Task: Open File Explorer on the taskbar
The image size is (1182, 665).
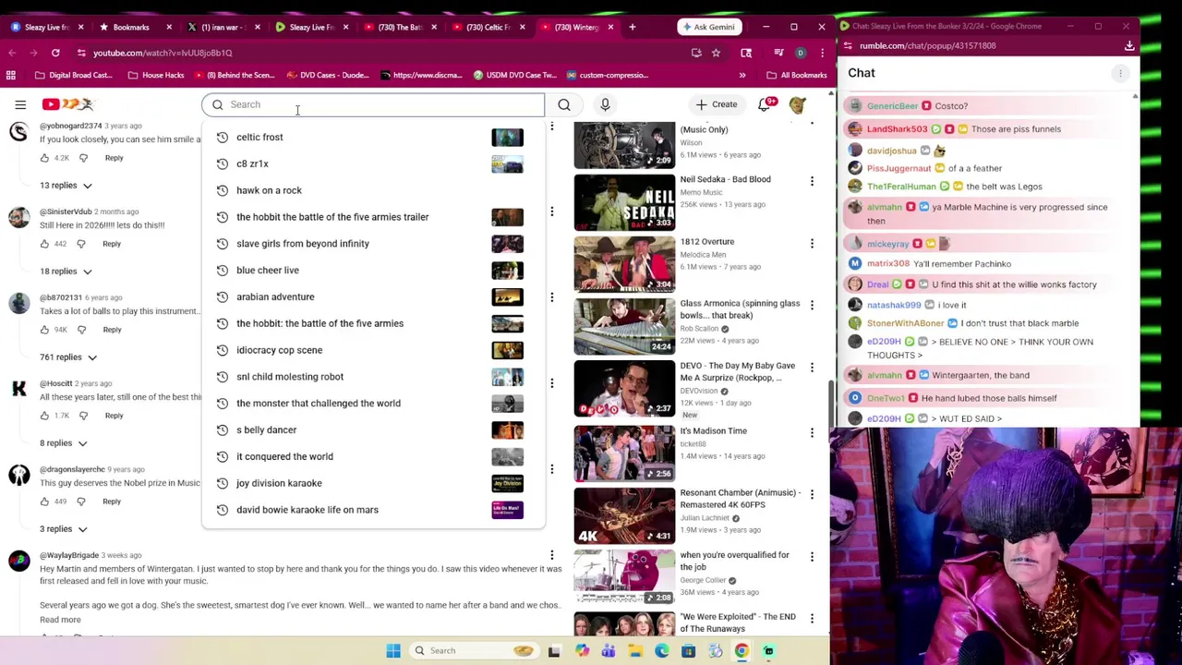Action: [635, 651]
